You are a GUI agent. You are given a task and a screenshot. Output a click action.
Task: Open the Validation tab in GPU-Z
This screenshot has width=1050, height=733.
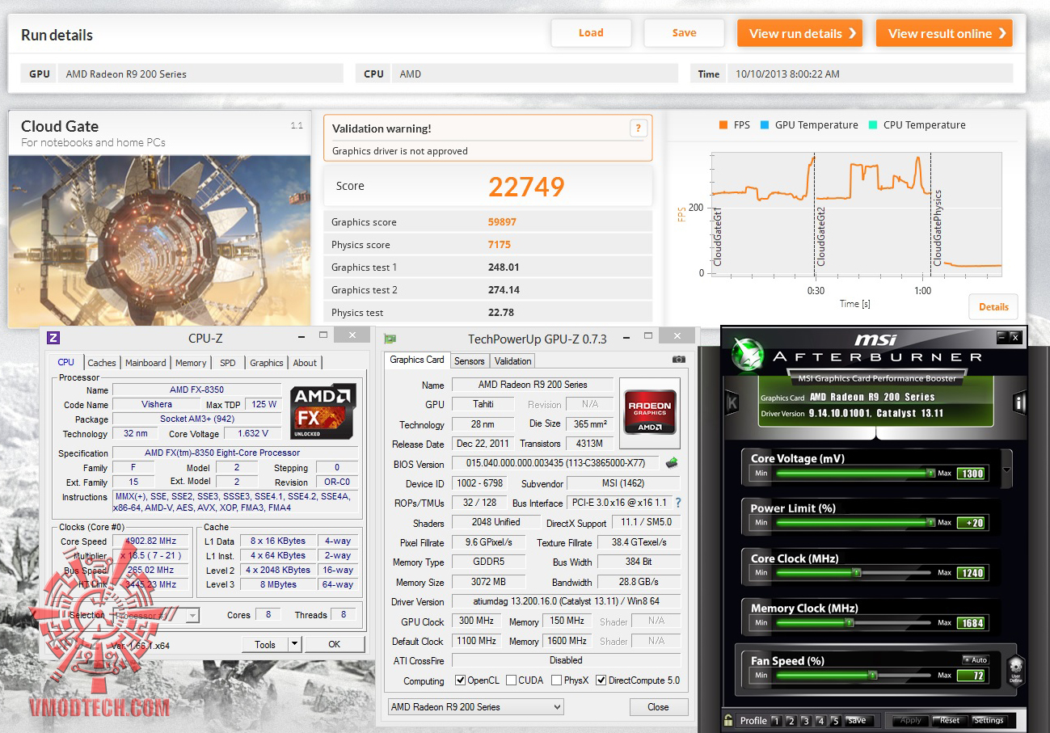[x=513, y=361]
